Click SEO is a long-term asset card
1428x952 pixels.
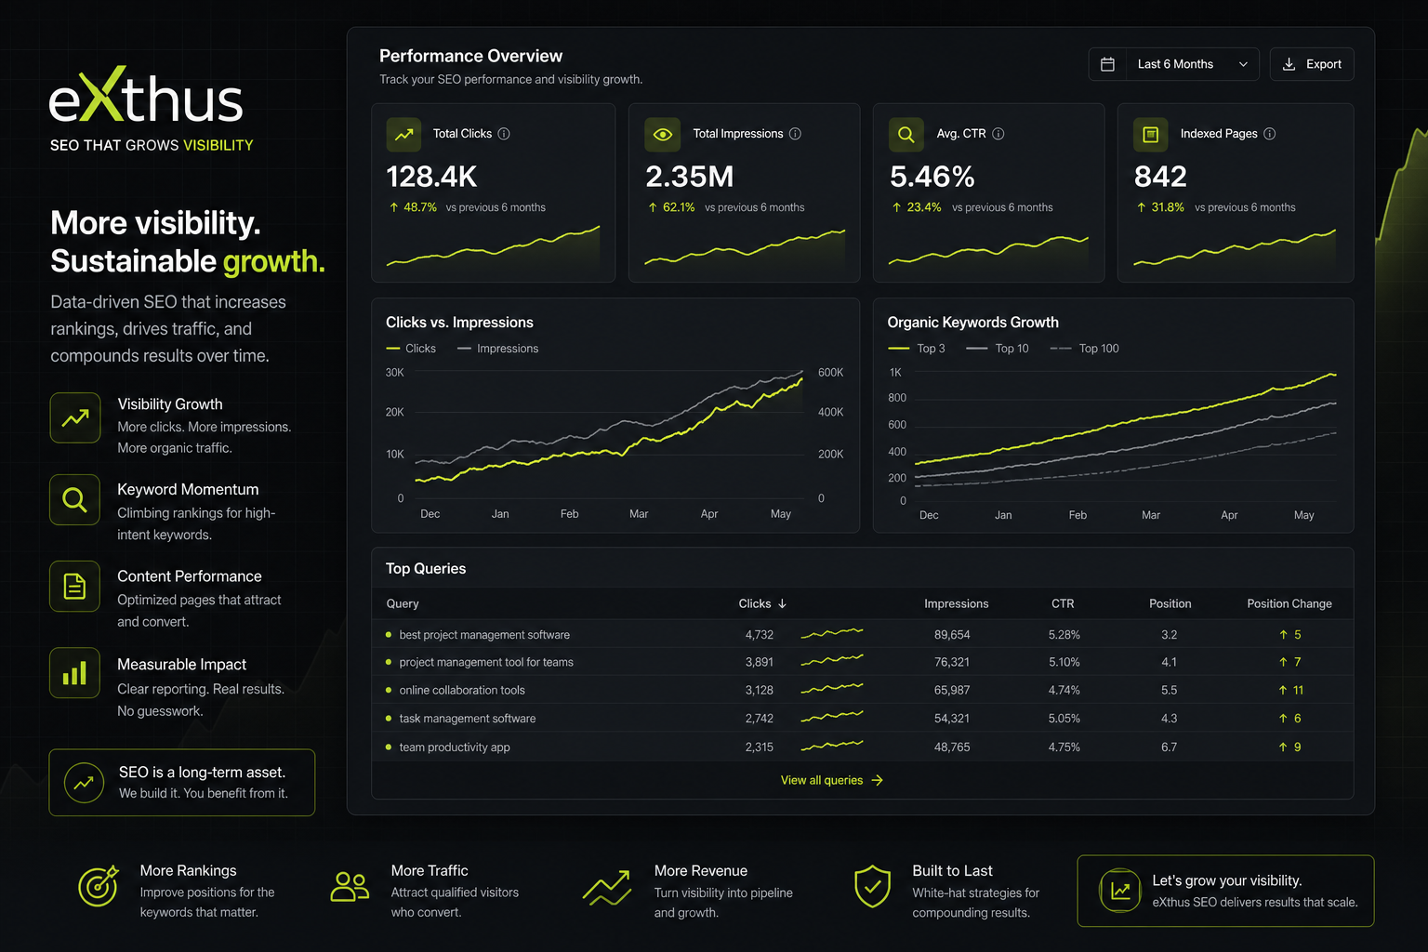click(182, 783)
